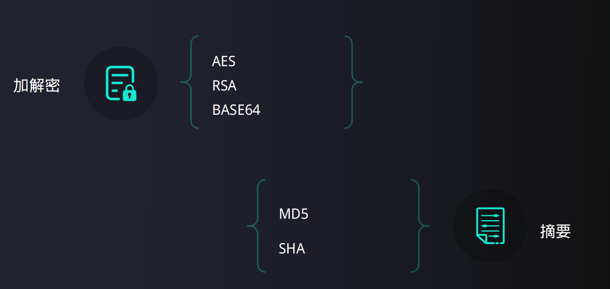Click the 要 character in 摘要
This screenshot has width=610, height=289.
[564, 231]
